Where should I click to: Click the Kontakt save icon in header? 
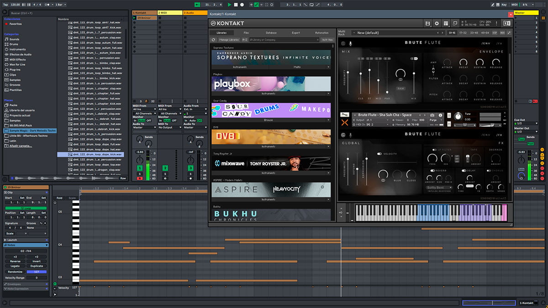coord(427,23)
